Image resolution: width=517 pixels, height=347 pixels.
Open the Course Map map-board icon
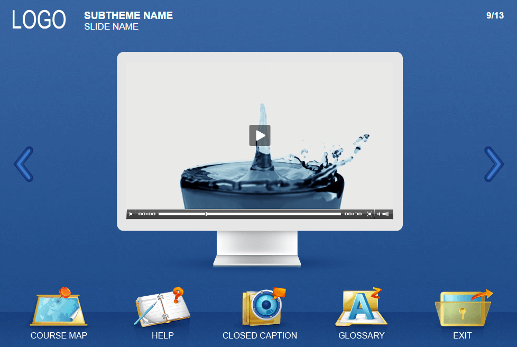59,306
